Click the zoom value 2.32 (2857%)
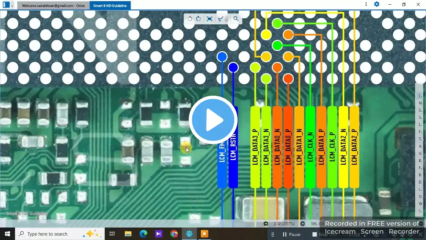426x240 pixels. (284, 224)
